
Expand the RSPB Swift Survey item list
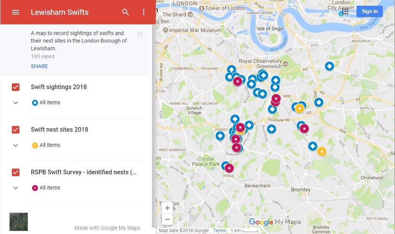[x=15, y=188]
